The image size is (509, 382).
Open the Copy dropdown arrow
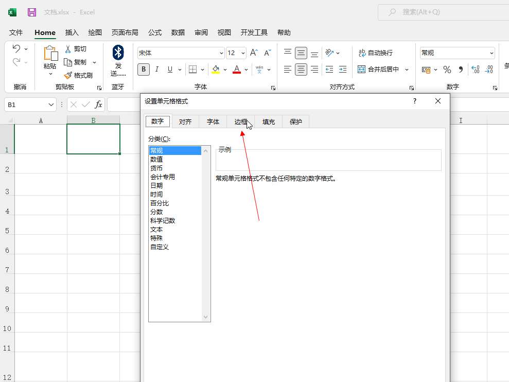pyautogui.click(x=95, y=62)
